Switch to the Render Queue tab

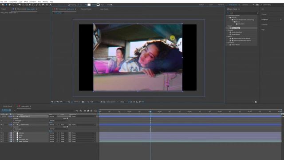(x=8, y=106)
